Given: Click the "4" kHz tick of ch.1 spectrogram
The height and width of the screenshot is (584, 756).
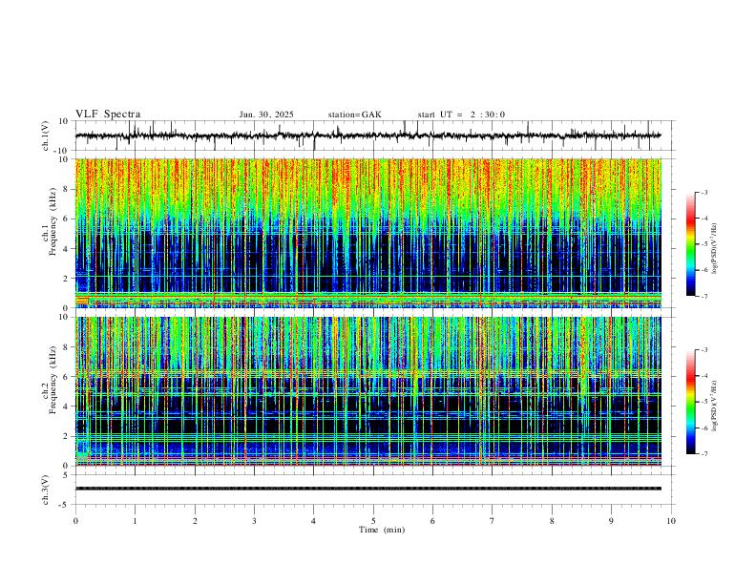Looking at the screenshot, I should tap(66, 249).
